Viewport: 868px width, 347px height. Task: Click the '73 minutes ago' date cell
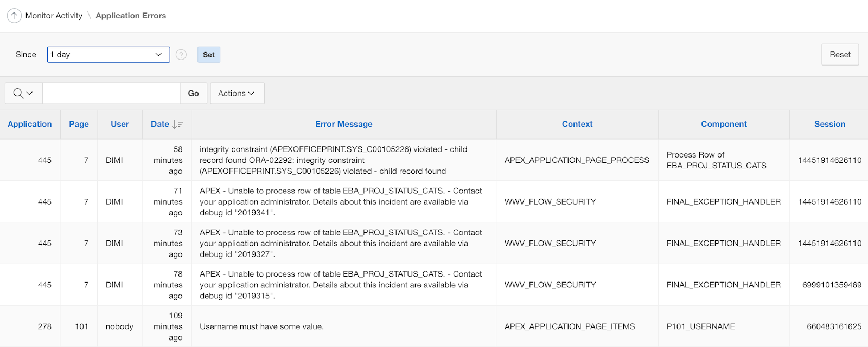[168, 244]
